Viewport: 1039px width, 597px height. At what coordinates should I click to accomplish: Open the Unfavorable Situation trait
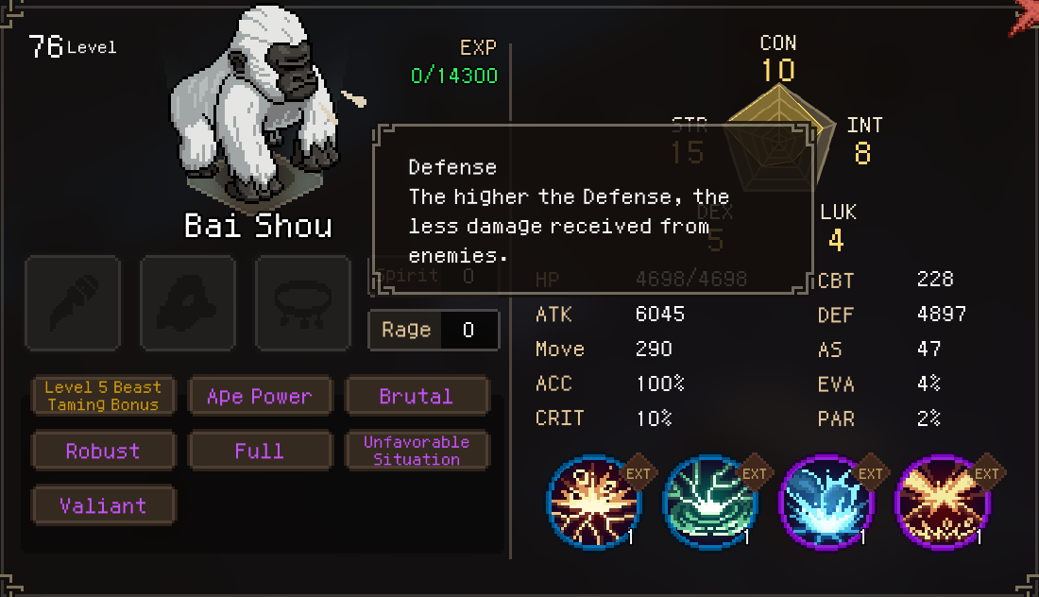[x=417, y=451]
